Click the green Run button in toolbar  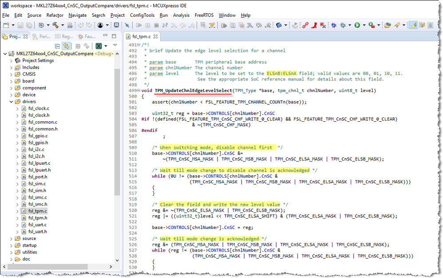click(x=357, y=25)
